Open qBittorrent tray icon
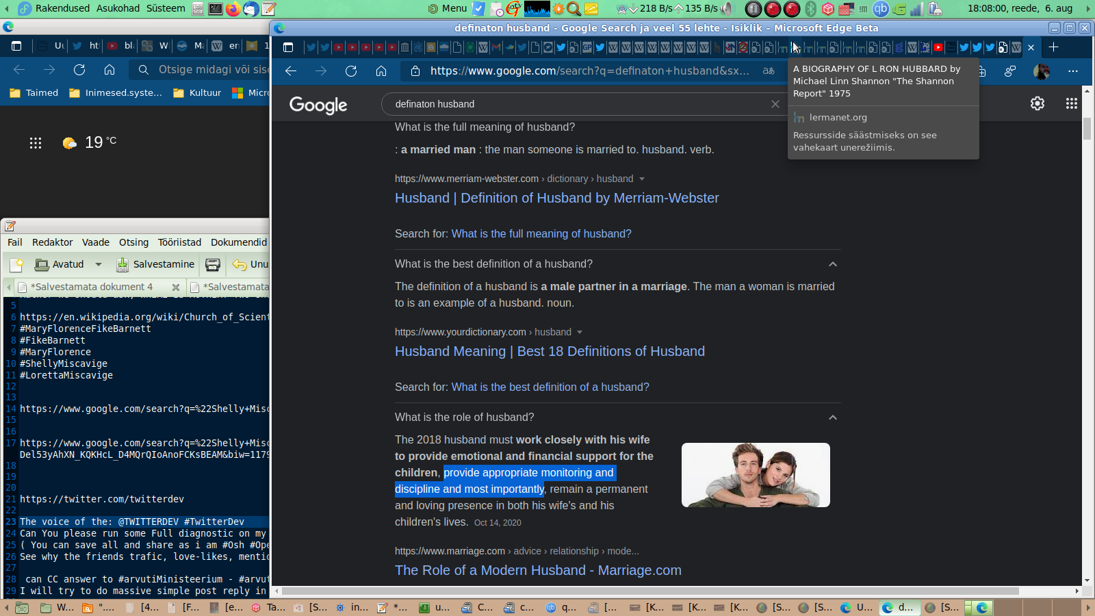Screen dimensions: 1095x616 [881, 8]
